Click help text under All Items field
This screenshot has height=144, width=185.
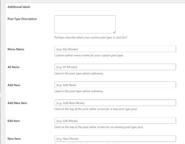(79, 74)
